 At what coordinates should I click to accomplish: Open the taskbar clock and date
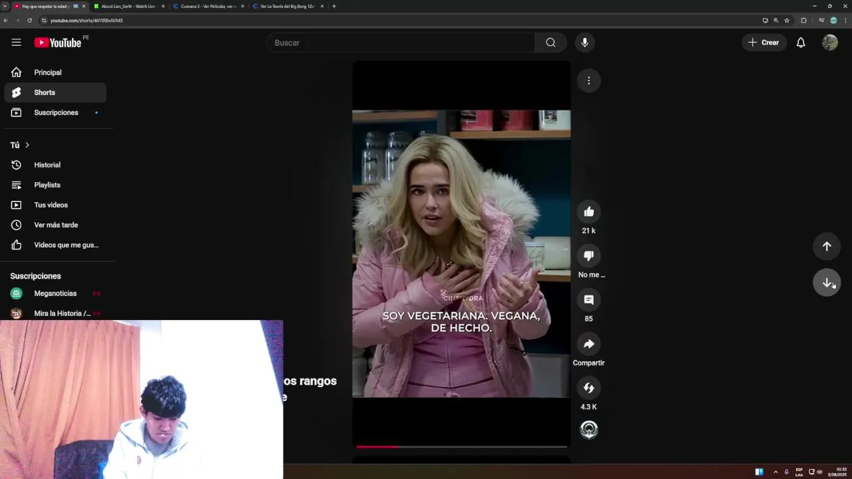[x=837, y=472]
